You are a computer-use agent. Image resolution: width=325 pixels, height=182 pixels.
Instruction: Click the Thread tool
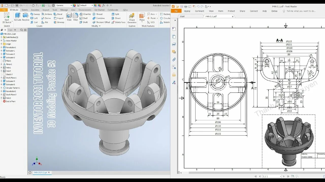click(x=97, y=14)
